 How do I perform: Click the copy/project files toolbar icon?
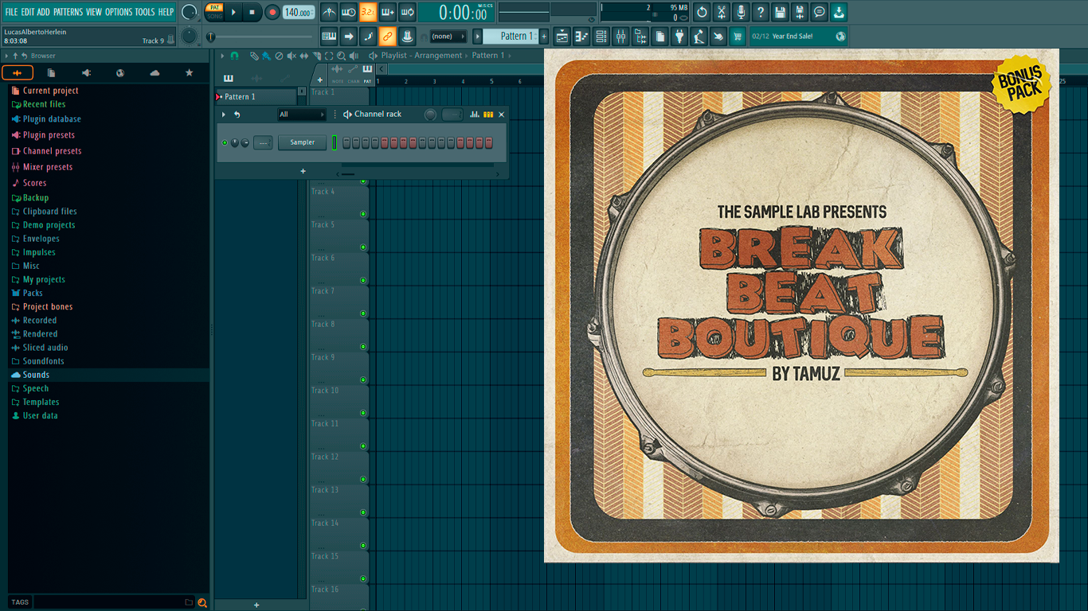[659, 37]
